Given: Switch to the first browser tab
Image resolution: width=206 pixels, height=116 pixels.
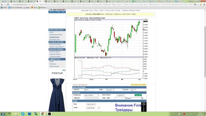Looking at the screenshot, I should click(x=5, y=1).
